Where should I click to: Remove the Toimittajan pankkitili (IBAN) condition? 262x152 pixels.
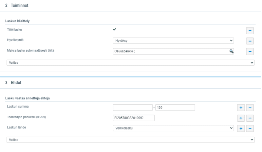point(250,118)
